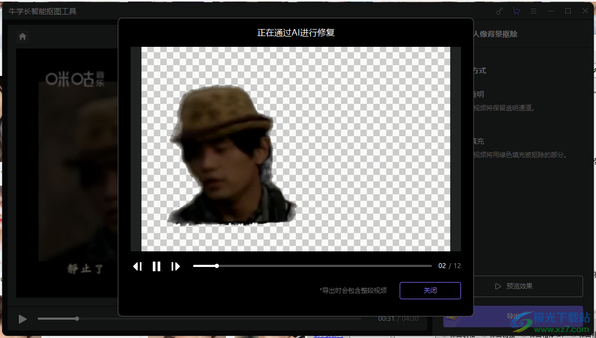Close the application window

click(x=585, y=11)
